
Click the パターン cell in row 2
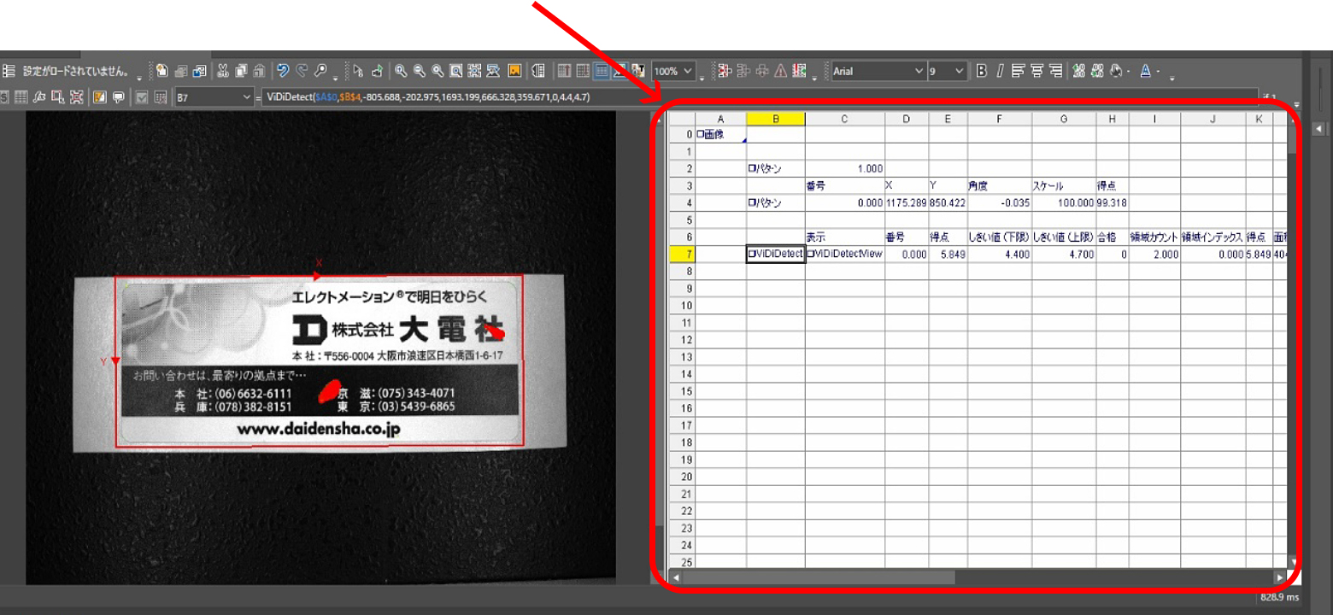[775, 168]
